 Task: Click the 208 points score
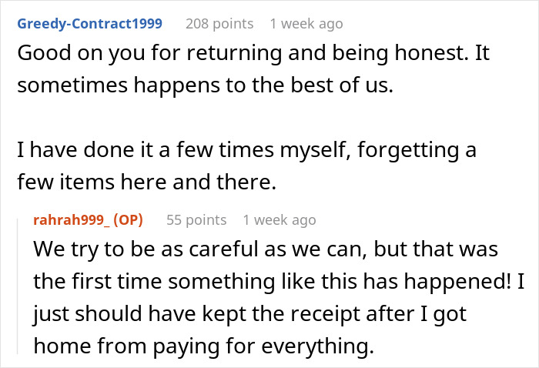(219, 24)
